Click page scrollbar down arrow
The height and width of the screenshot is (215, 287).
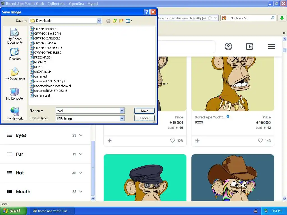click(x=285, y=198)
